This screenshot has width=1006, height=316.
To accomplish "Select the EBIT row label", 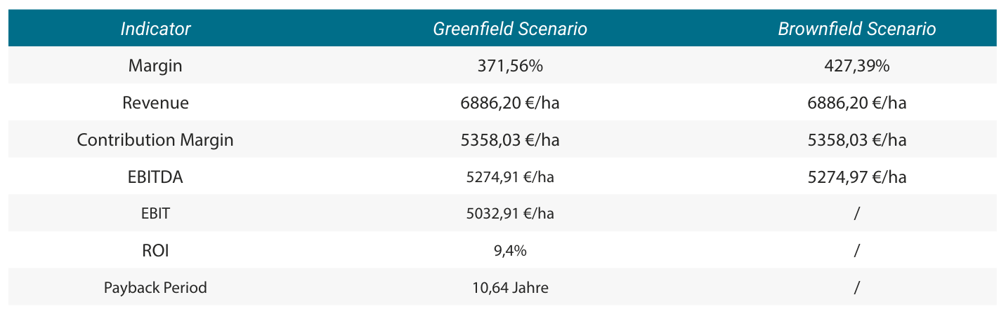I will (155, 214).
